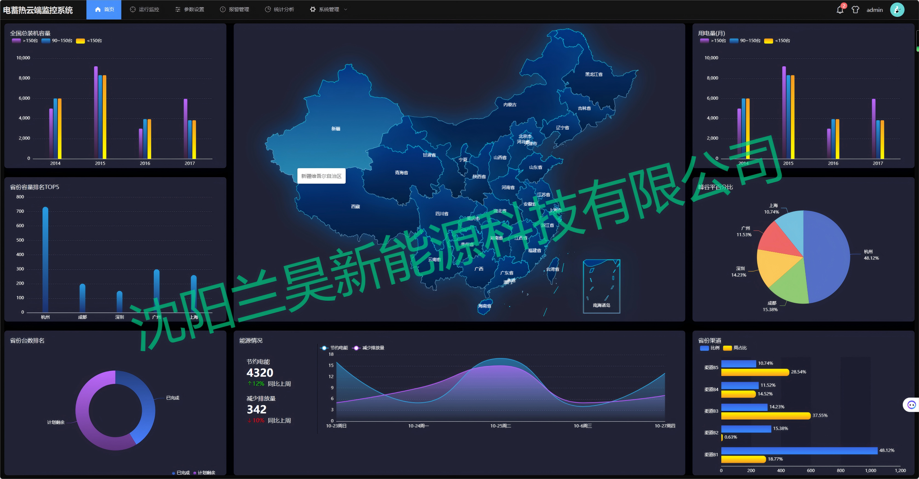919x479 pixels.
Task: Open the admin avatar profile picture
Action: (x=897, y=10)
